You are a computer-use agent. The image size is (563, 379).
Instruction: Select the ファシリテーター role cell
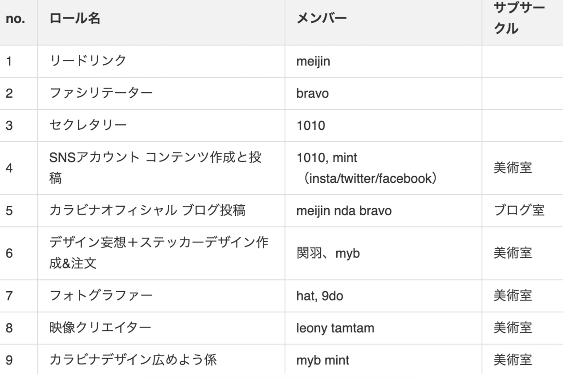point(101,93)
